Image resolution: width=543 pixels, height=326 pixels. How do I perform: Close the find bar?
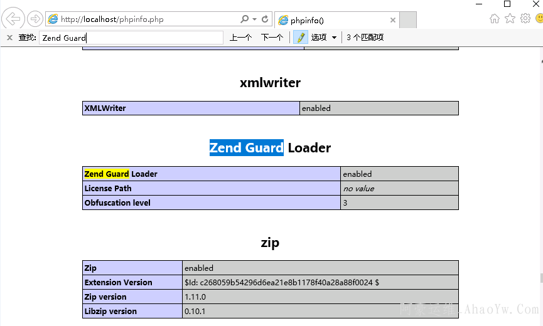(9, 38)
